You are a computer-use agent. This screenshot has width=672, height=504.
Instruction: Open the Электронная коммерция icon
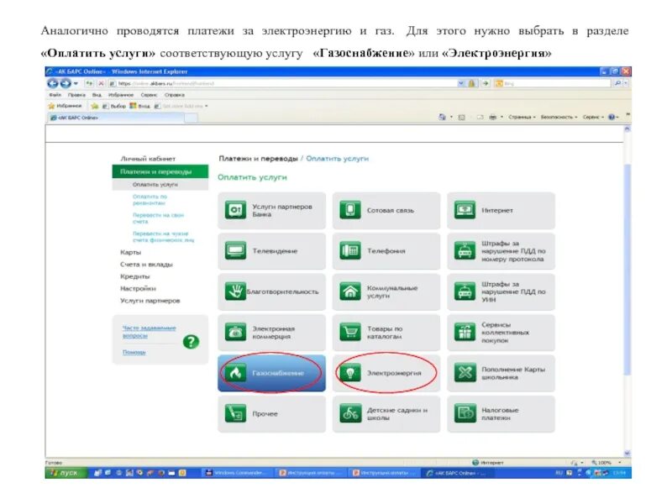click(235, 332)
